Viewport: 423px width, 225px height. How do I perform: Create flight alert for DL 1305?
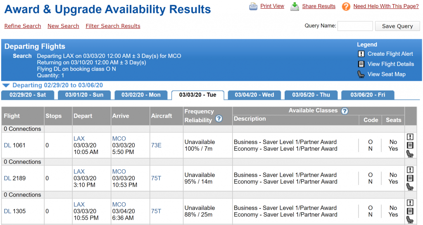[x=410, y=203]
